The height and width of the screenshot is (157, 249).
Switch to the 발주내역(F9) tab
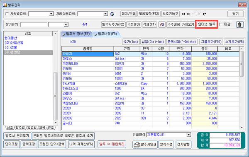point(106,34)
